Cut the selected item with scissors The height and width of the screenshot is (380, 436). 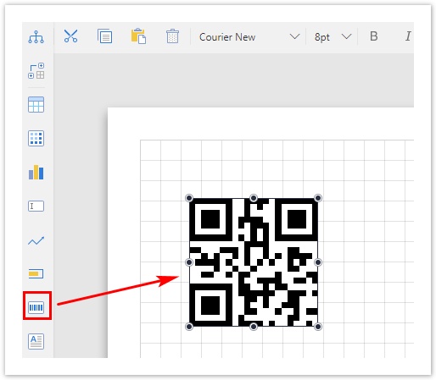70,36
